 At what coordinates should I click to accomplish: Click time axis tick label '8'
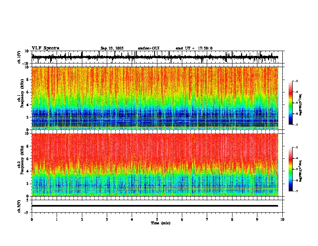[x=232, y=219]
